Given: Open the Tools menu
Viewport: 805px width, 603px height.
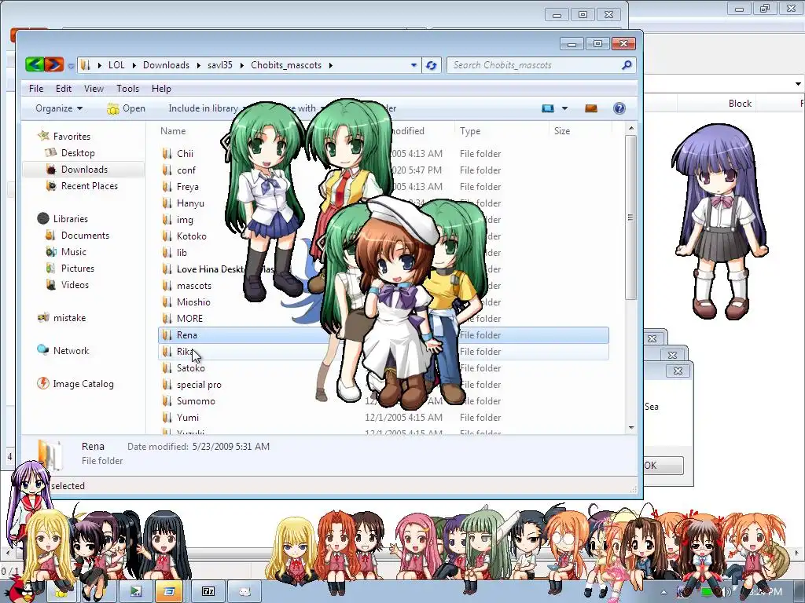Looking at the screenshot, I should [128, 88].
